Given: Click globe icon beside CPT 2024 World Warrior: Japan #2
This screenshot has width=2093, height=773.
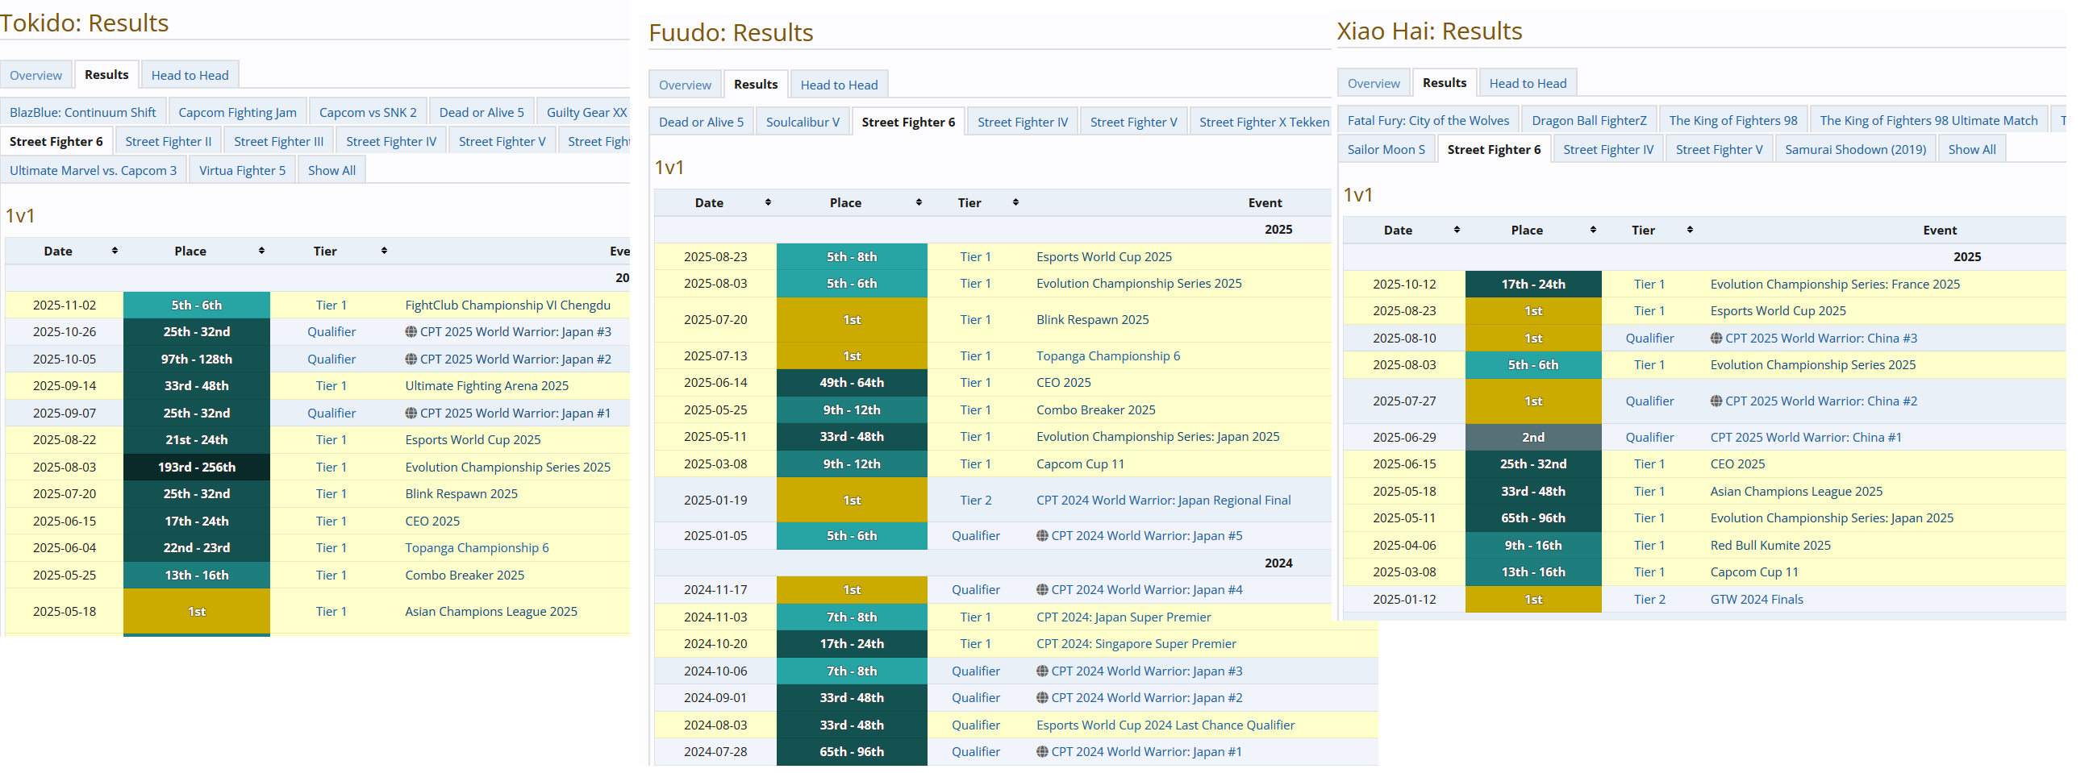Looking at the screenshot, I should click(x=1041, y=698).
